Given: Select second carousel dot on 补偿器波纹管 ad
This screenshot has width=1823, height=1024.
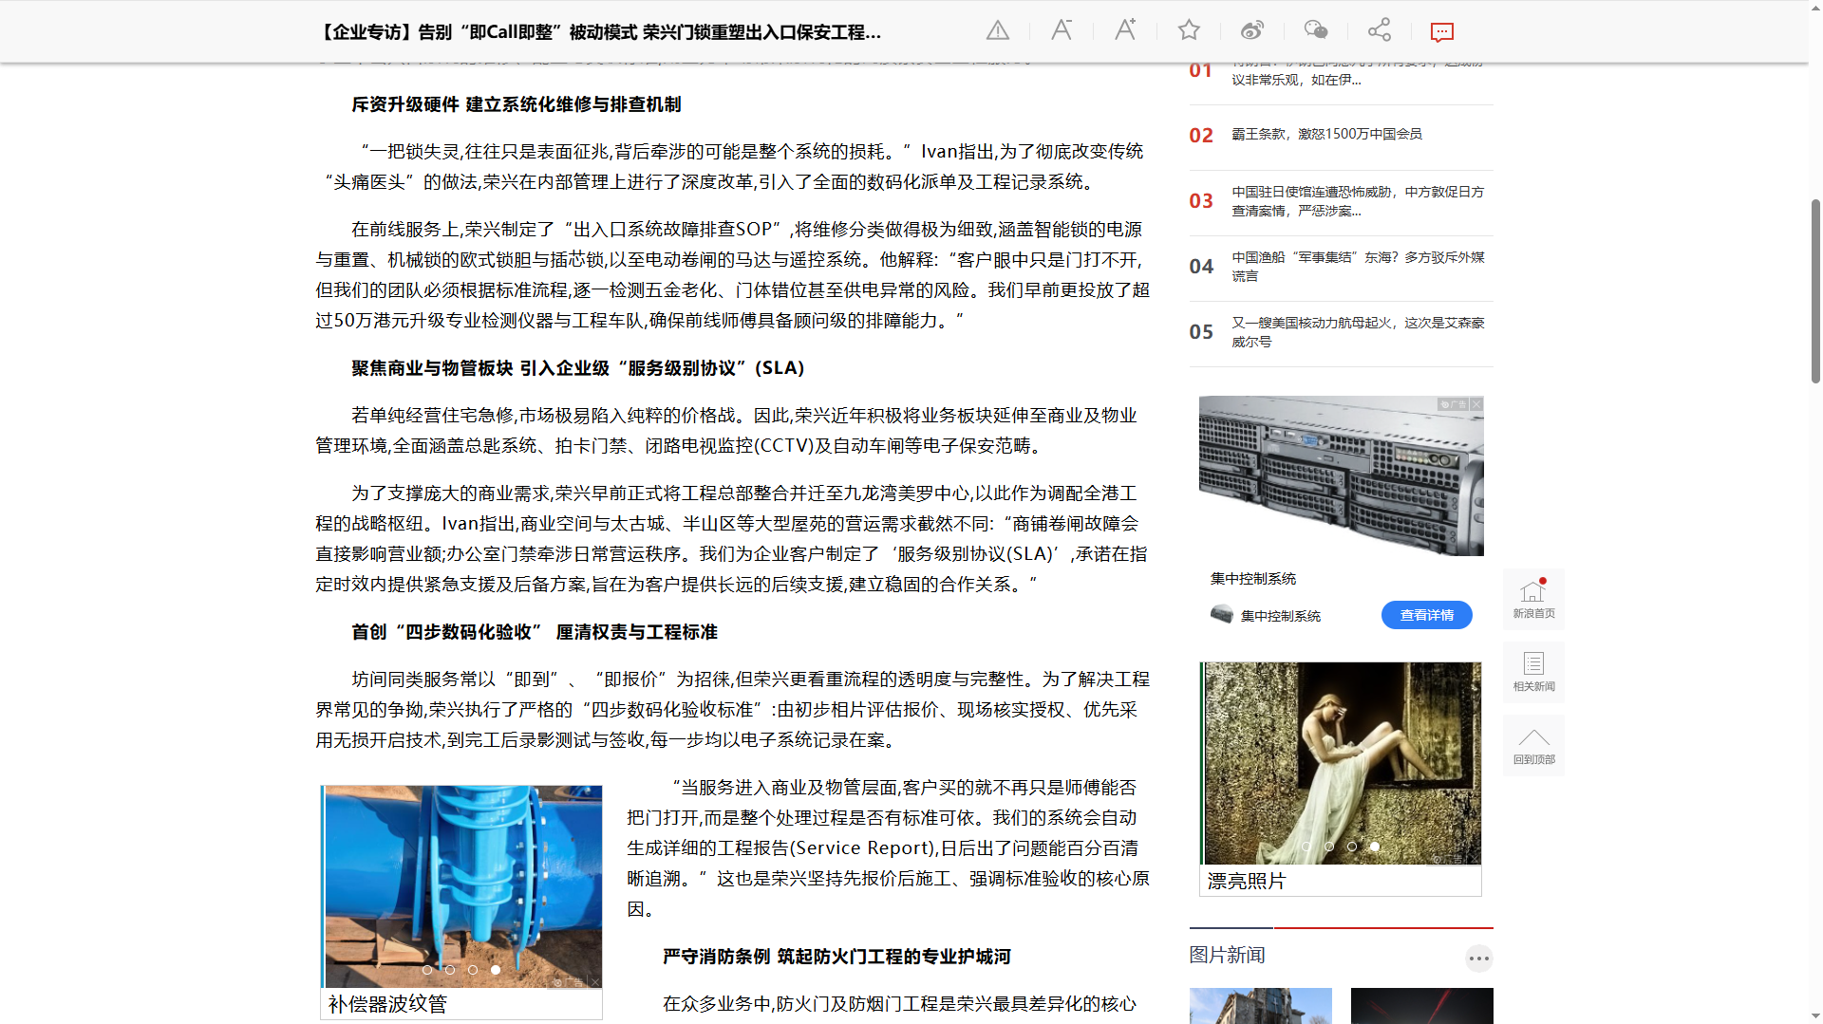Looking at the screenshot, I should tap(450, 970).
